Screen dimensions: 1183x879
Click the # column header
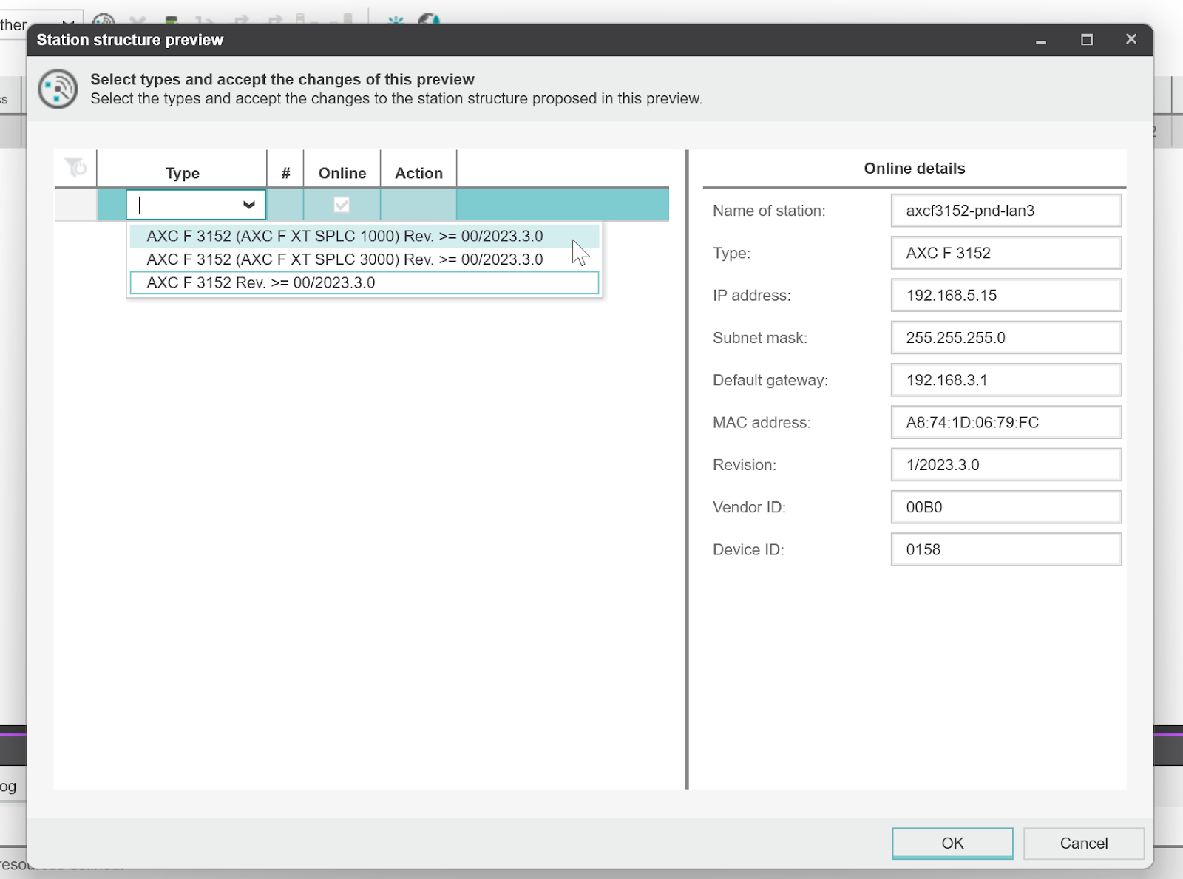(x=285, y=173)
